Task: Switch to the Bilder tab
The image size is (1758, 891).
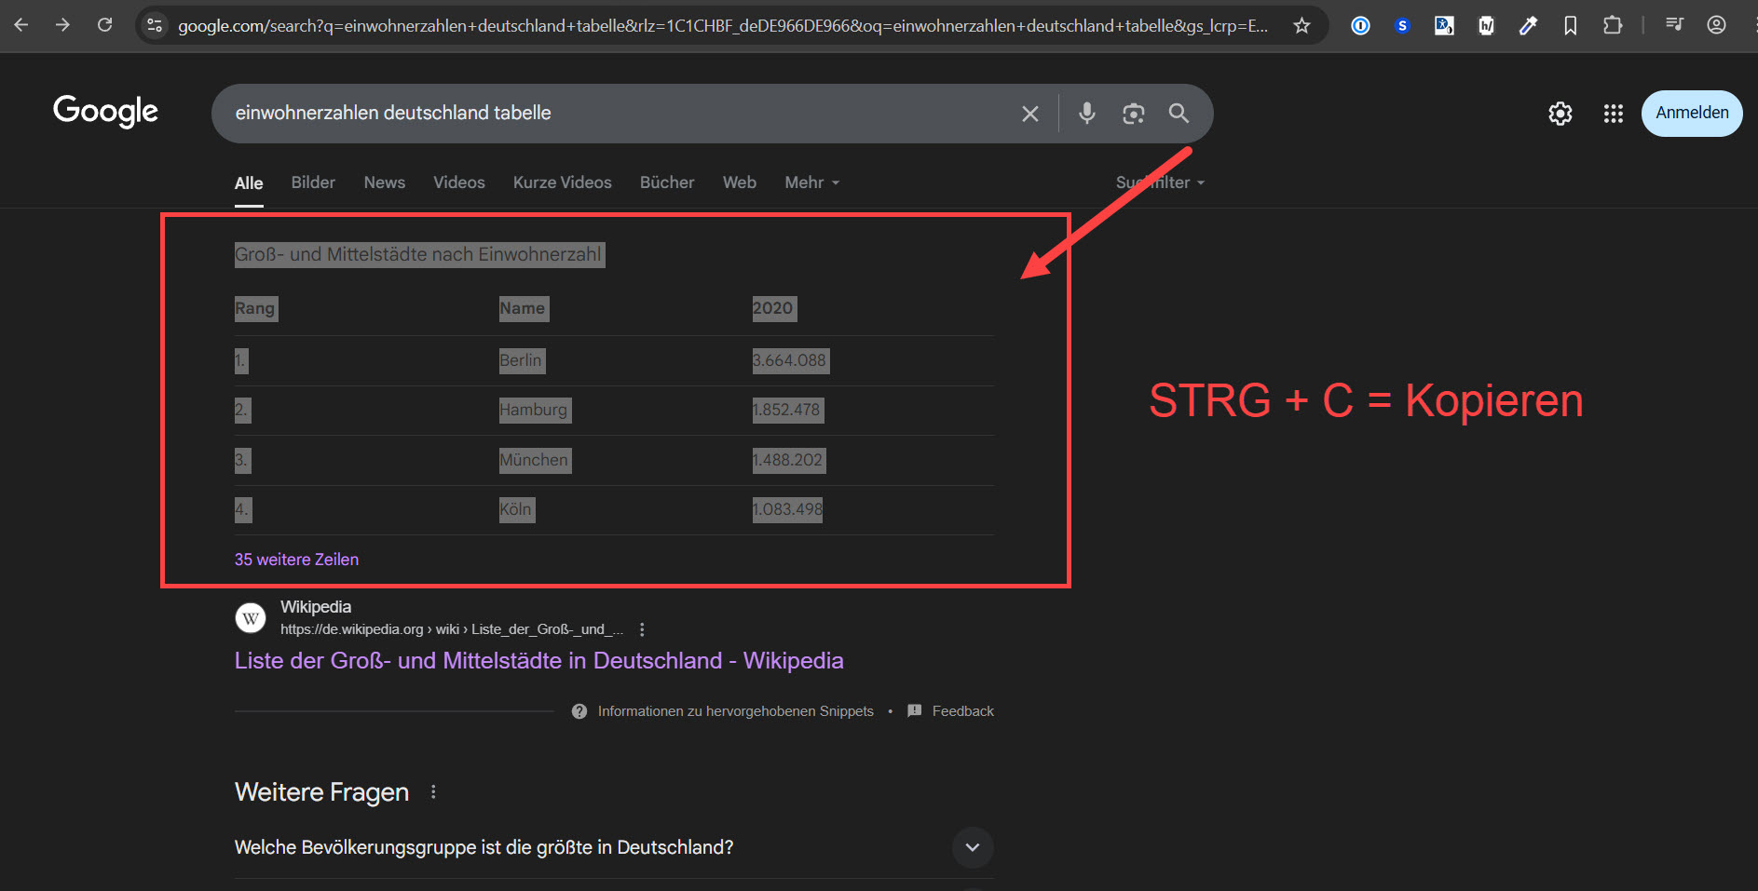Action: pyautogui.click(x=312, y=182)
